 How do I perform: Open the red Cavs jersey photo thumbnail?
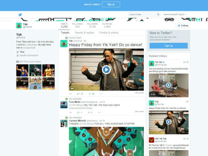pos(49,70)
